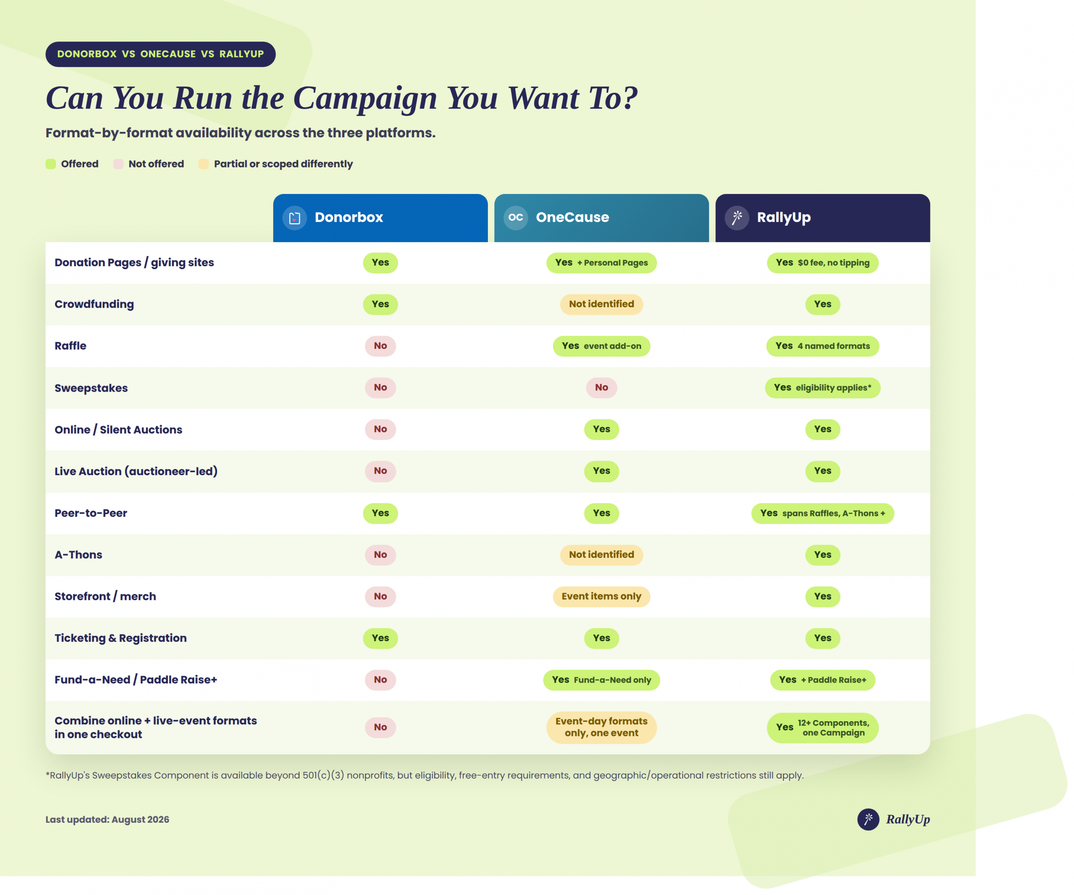Click RallyUp 'Yes spans Raffles, A-Thons +' pill
Image resolution: width=1074 pixels, height=895 pixels.
tap(823, 514)
